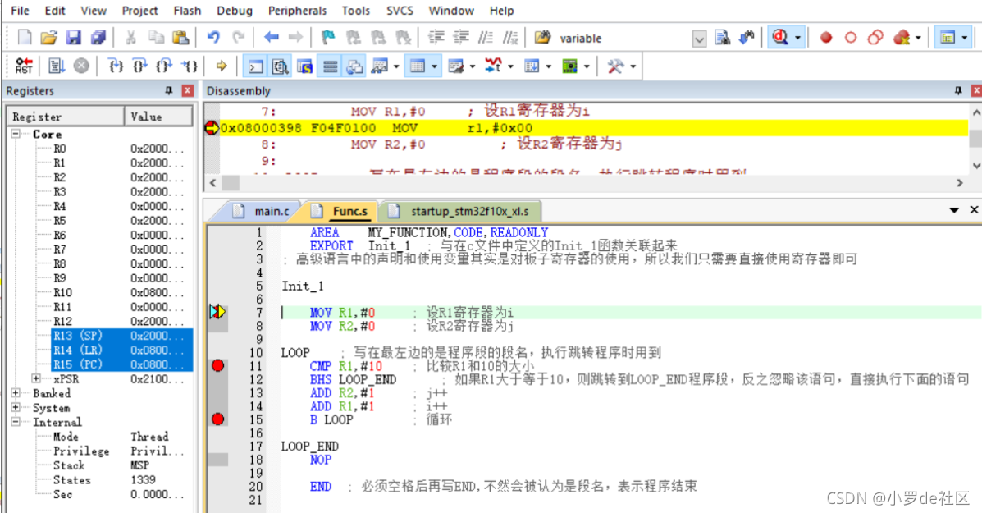Click the Disassembly scroll-down arrow
This screenshot has width=982, height=513.
tap(975, 165)
